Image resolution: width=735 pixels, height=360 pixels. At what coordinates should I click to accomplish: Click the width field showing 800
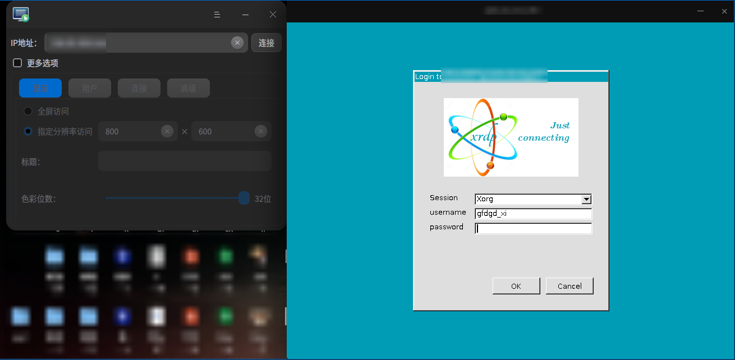tap(138, 131)
